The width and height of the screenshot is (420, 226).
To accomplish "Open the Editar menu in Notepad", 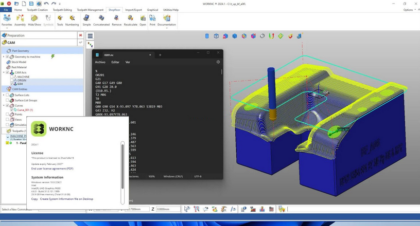I will point(115,62).
